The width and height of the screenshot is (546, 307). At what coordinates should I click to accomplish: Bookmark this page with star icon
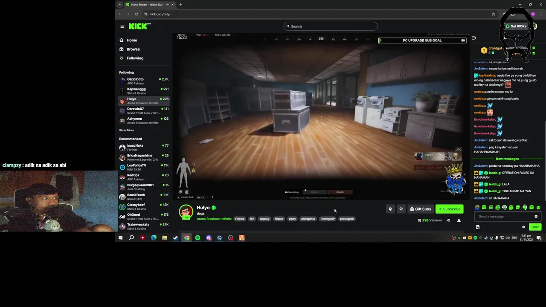pyautogui.click(x=494, y=14)
